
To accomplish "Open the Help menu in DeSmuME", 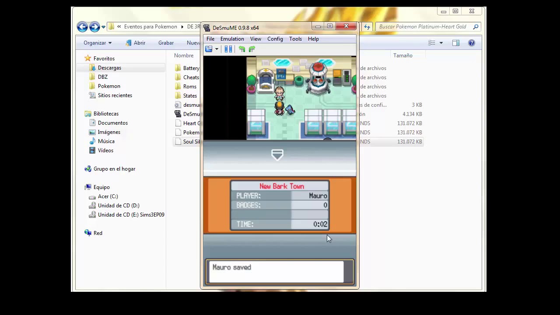I will pyautogui.click(x=313, y=39).
